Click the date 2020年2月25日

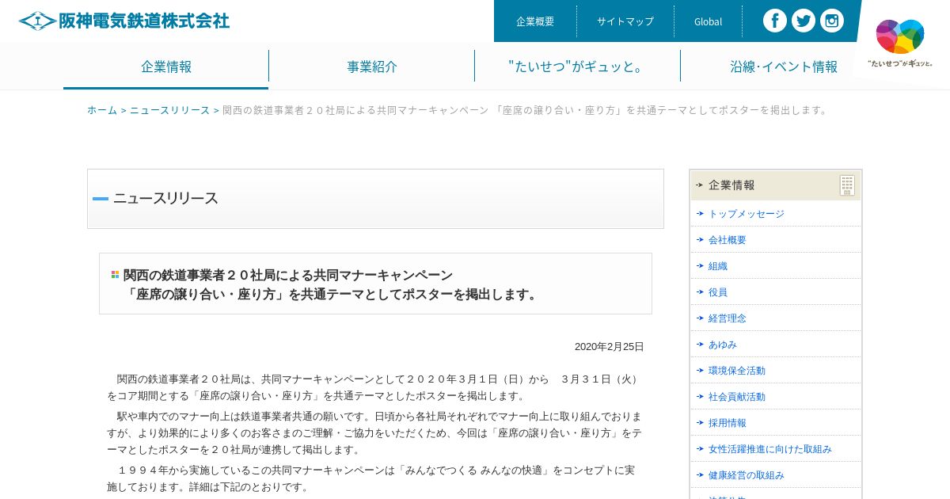[610, 347]
